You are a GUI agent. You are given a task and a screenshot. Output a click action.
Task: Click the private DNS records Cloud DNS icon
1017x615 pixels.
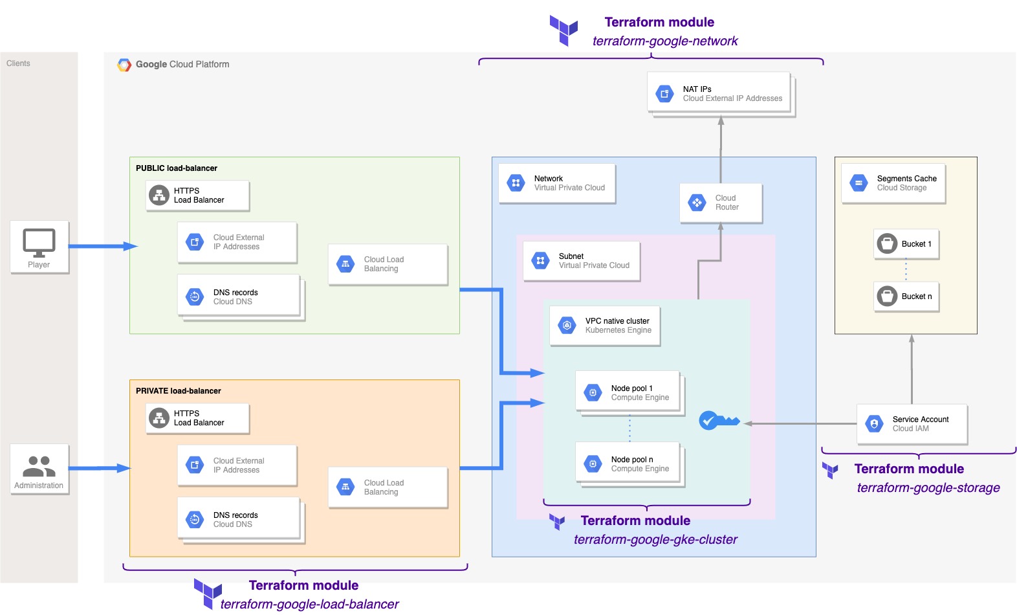pyautogui.click(x=195, y=519)
